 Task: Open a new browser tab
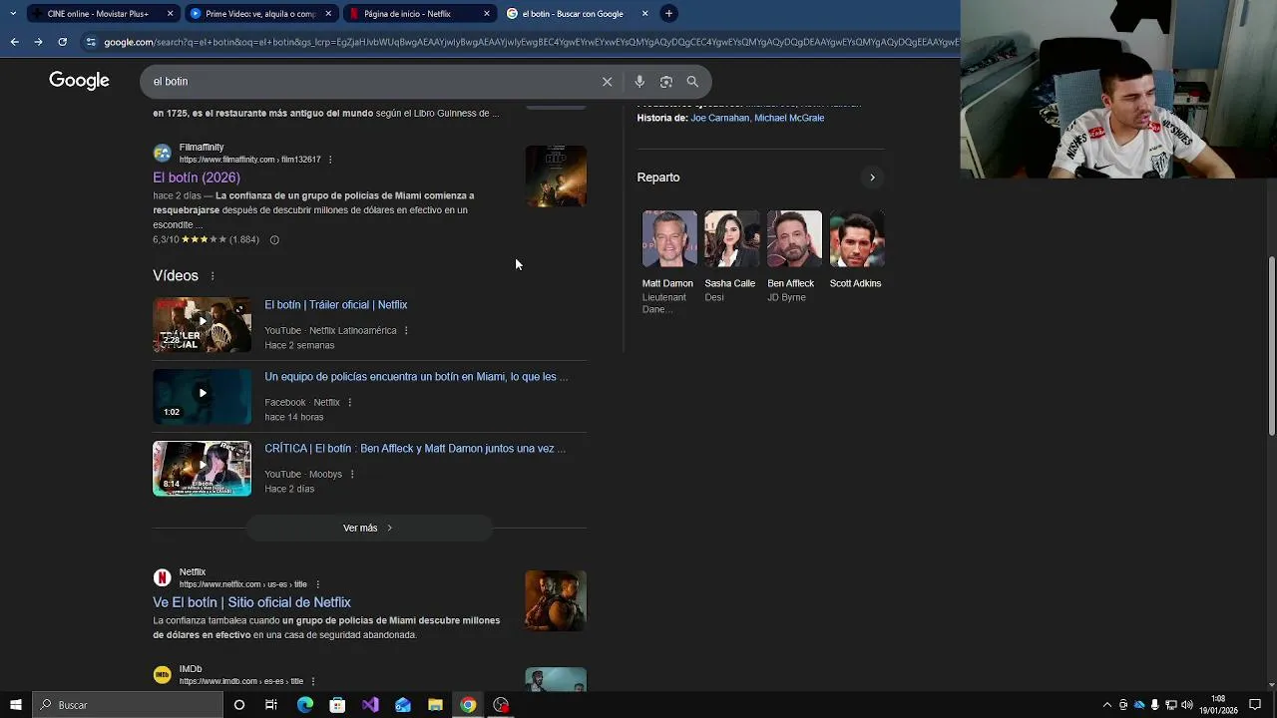668,14
